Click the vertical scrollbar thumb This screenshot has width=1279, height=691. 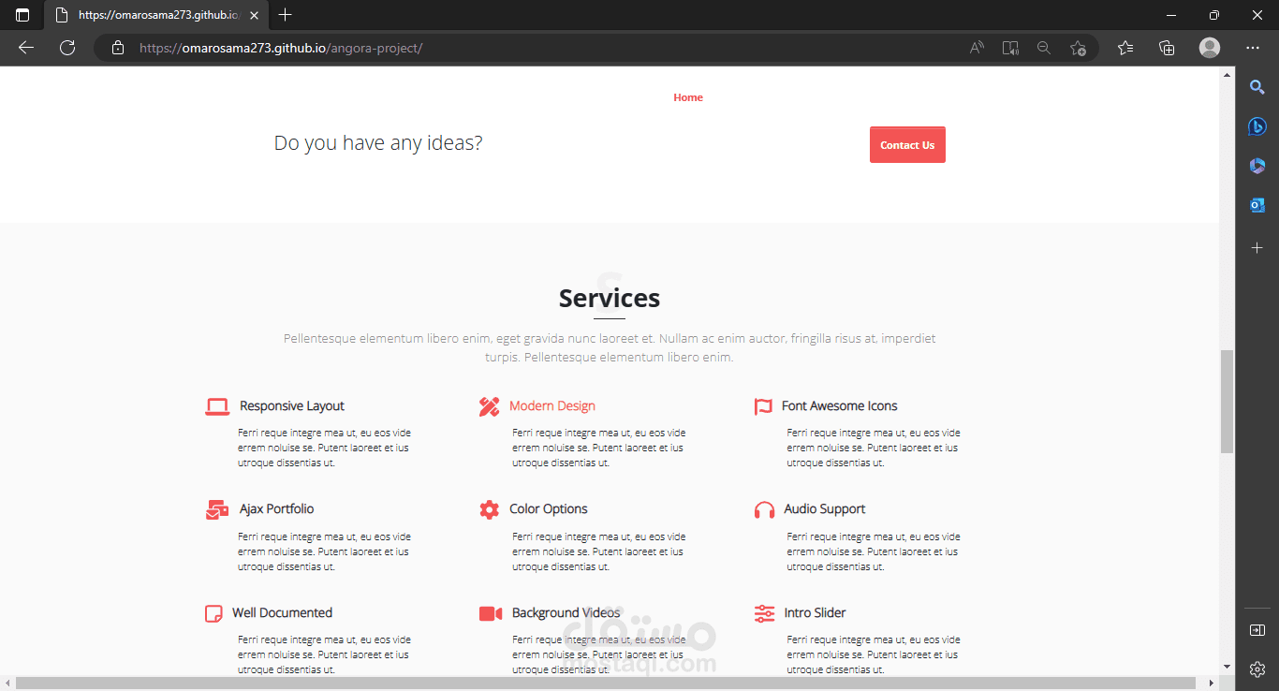click(1228, 402)
